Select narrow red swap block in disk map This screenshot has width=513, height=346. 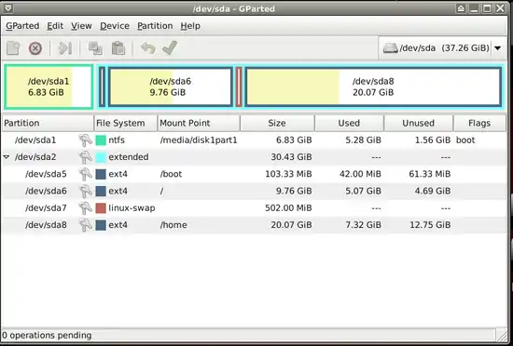(239, 86)
